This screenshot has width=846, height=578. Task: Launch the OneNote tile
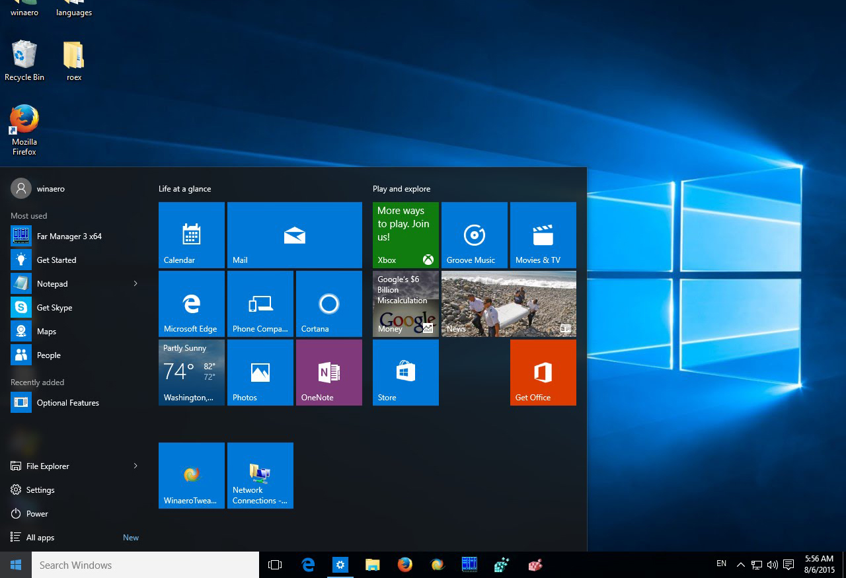329,373
